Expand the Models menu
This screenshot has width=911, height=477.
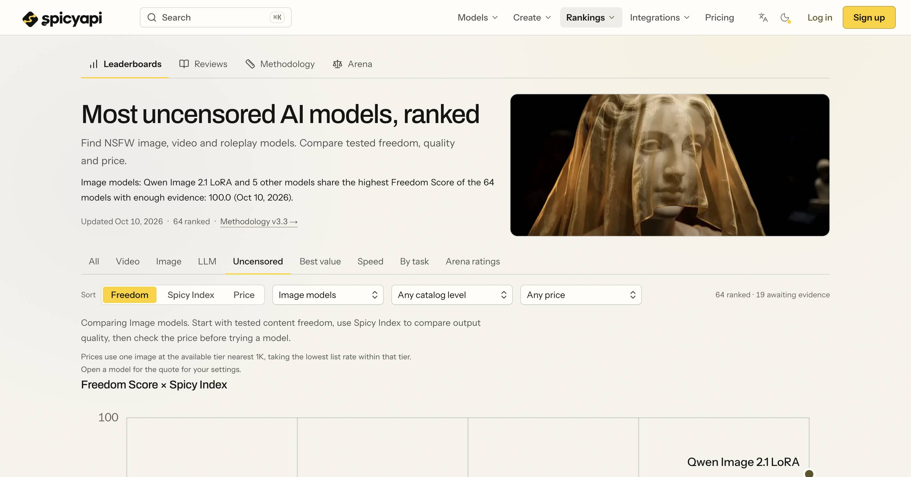tap(477, 17)
